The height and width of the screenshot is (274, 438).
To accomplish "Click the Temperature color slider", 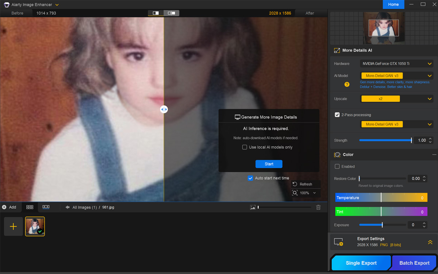I will (381, 198).
